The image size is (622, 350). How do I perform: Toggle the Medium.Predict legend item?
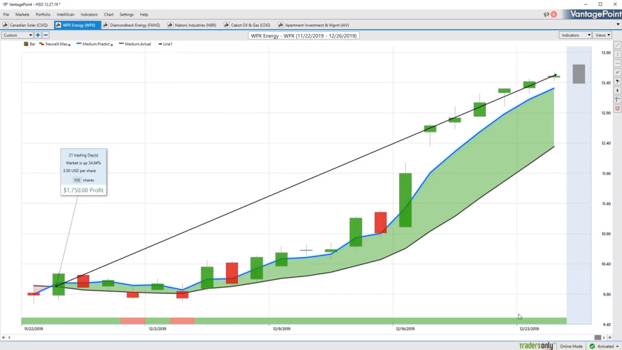point(94,44)
